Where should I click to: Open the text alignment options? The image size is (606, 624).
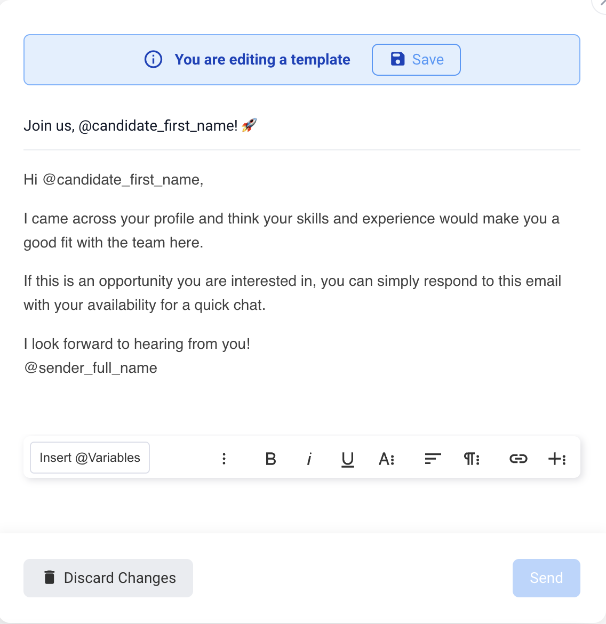pos(433,459)
